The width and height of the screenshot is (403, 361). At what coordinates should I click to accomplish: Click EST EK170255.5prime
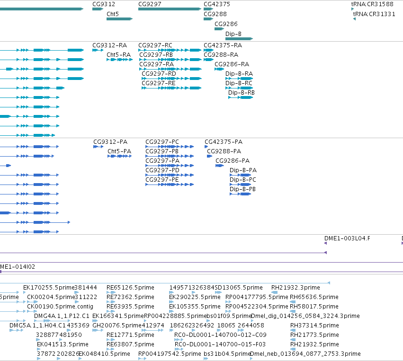tap(49, 288)
